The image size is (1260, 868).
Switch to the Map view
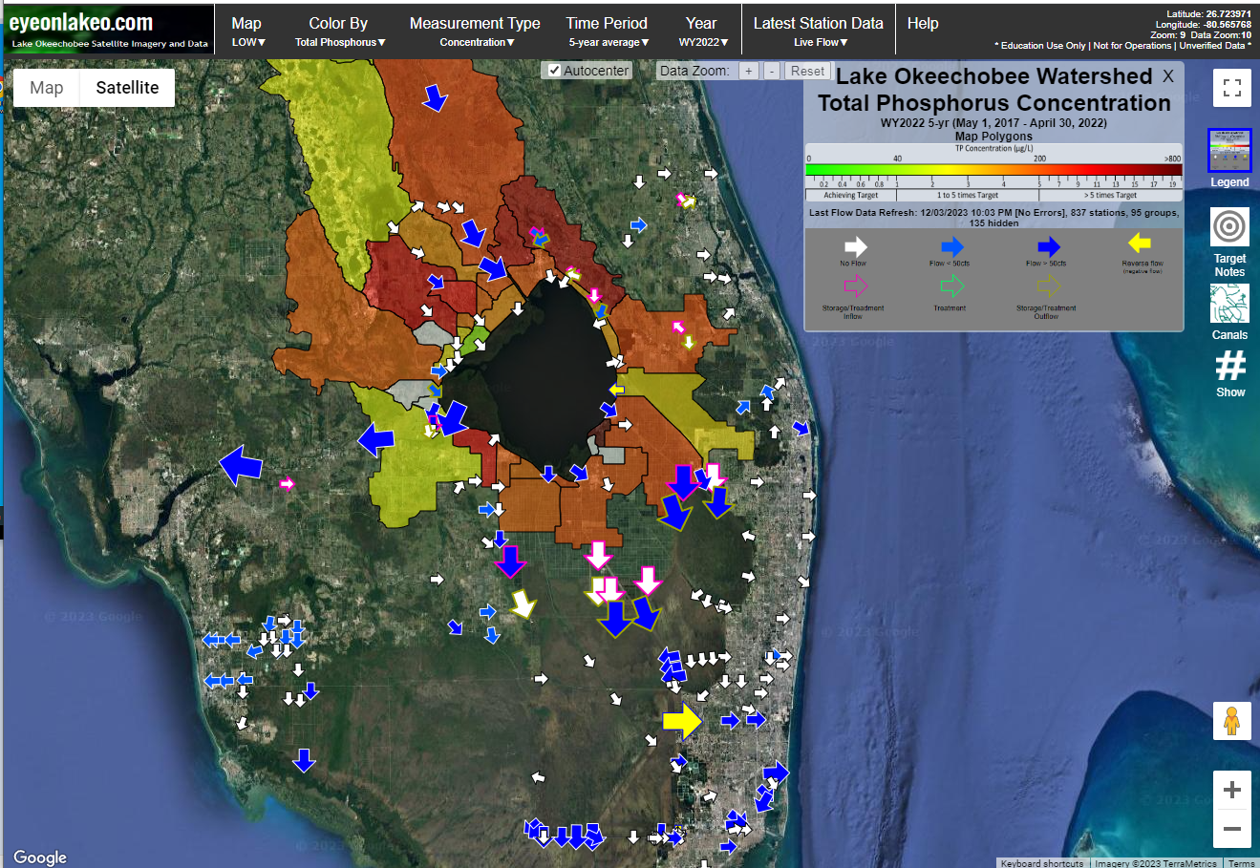pos(47,88)
